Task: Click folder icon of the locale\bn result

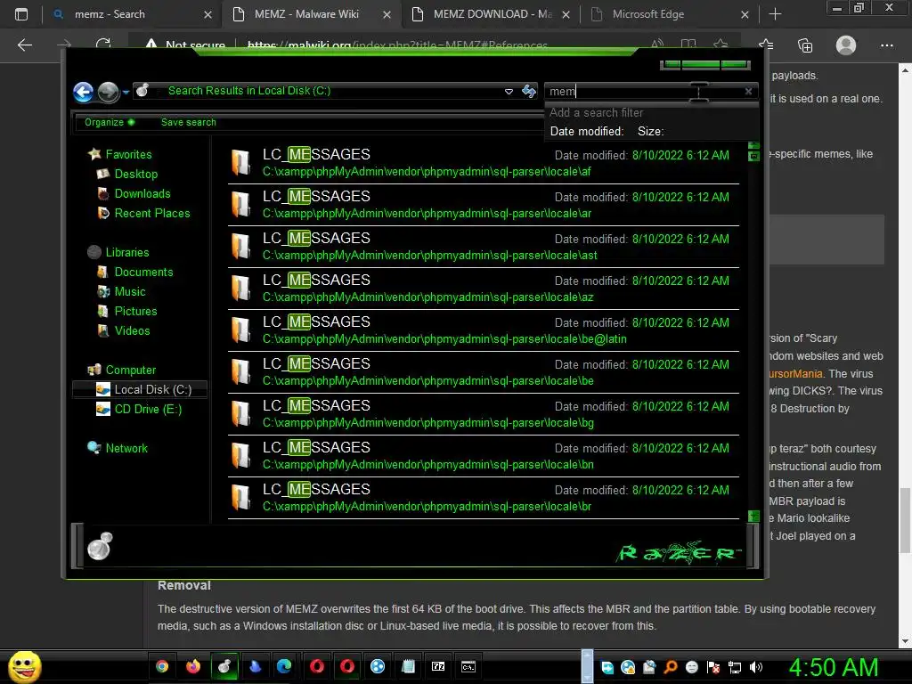Action: 240,456
